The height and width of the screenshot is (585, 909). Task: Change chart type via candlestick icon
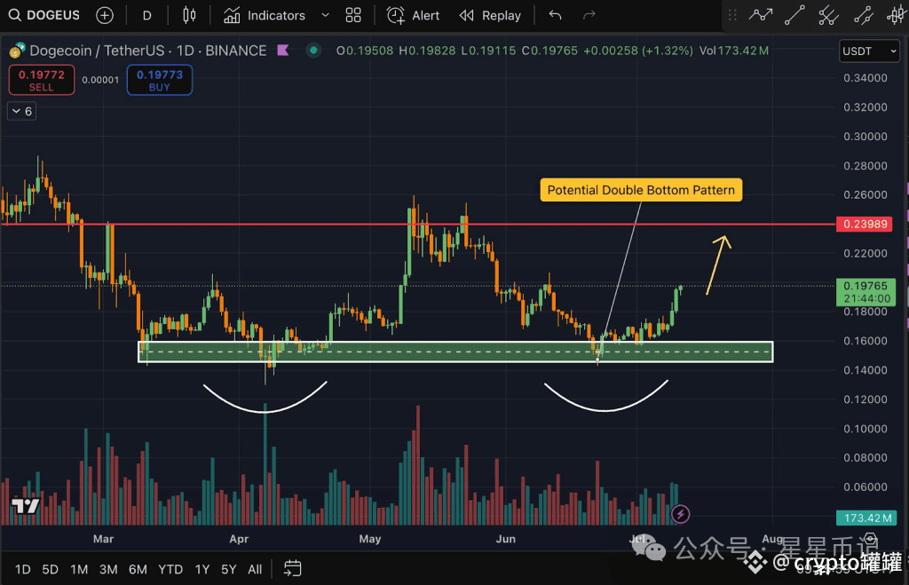(x=189, y=15)
